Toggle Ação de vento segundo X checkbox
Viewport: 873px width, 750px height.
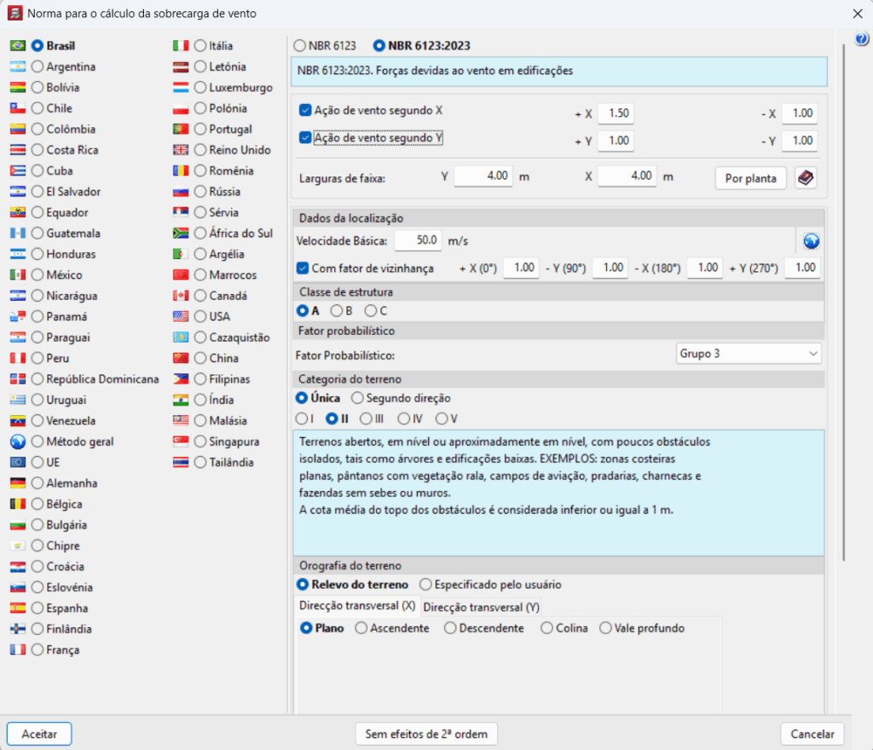(305, 110)
